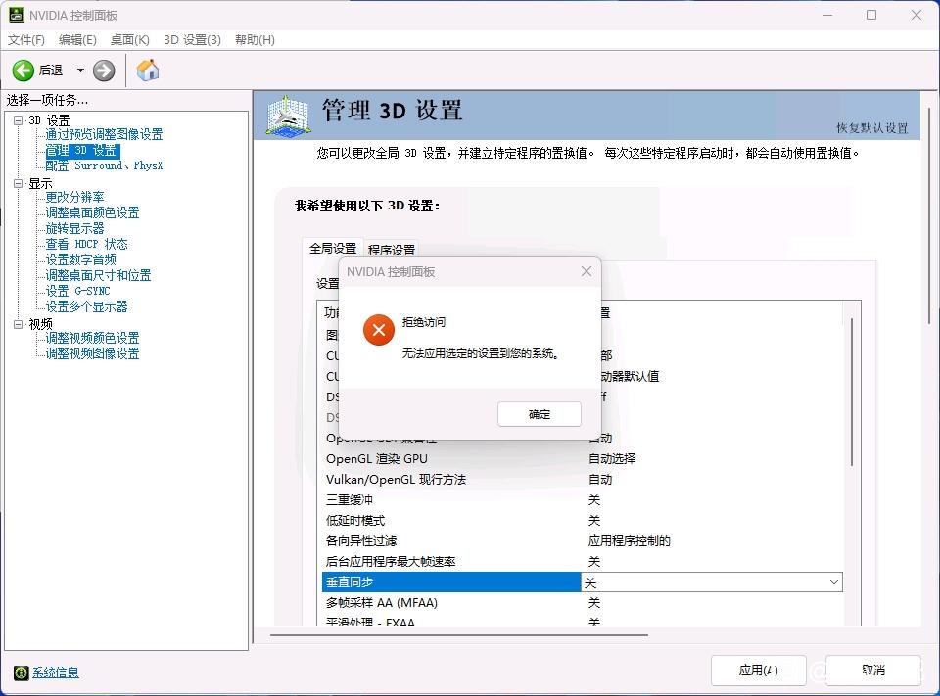Select the OpenGL 渲染 GPU row
The image size is (940, 696).
click(582, 458)
